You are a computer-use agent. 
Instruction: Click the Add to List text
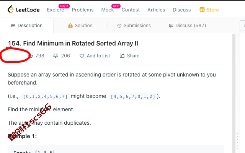(x=98, y=56)
